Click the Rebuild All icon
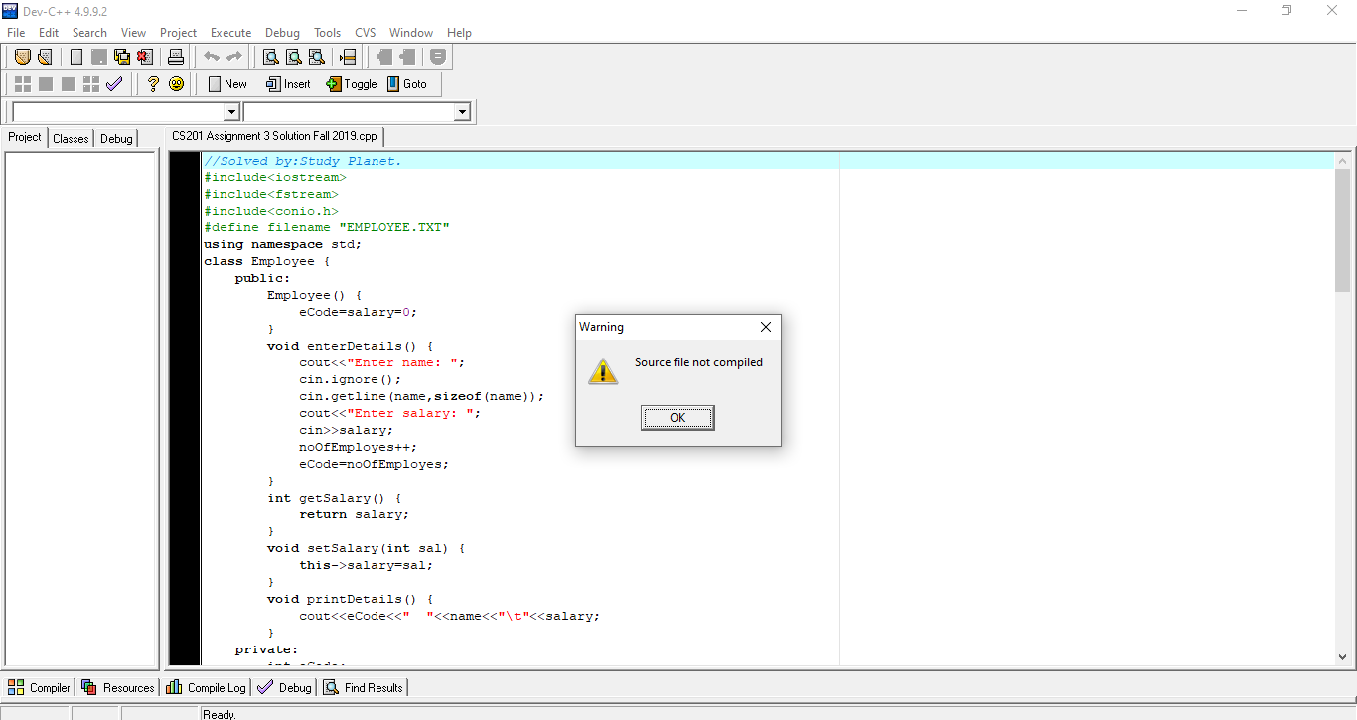 pos(91,84)
